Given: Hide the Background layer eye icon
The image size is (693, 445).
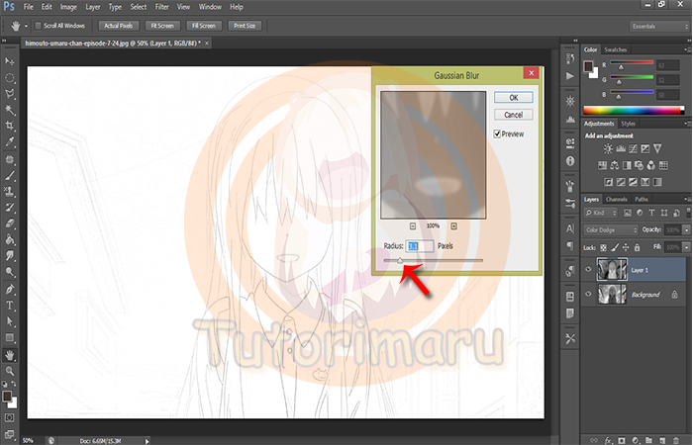Looking at the screenshot, I should pyautogui.click(x=588, y=294).
